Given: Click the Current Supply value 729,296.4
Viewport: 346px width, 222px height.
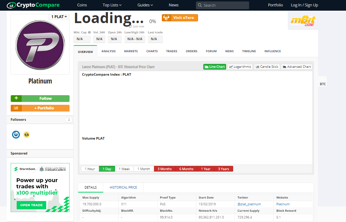Looking at the screenshot, I should click(x=245, y=217).
